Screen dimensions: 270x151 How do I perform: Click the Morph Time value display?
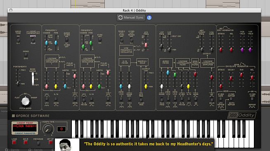coord(61,129)
